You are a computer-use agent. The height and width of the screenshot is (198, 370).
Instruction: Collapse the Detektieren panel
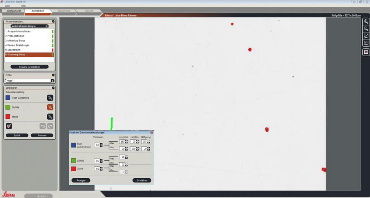tap(53, 87)
